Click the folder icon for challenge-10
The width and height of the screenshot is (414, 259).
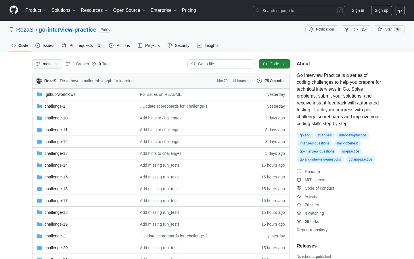click(39, 118)
